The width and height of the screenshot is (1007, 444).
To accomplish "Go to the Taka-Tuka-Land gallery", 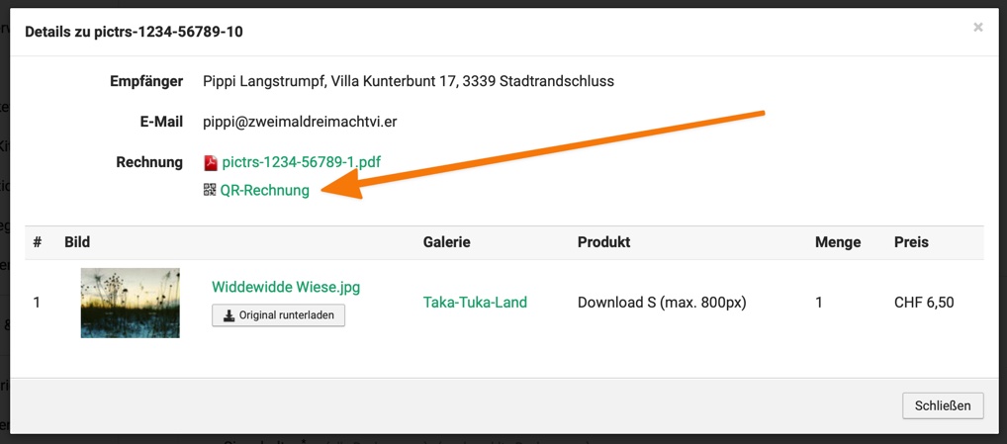I will click(475, 303).
